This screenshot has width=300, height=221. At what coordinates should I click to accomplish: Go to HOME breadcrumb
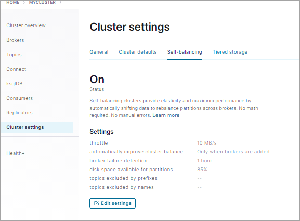coord(13,2)
